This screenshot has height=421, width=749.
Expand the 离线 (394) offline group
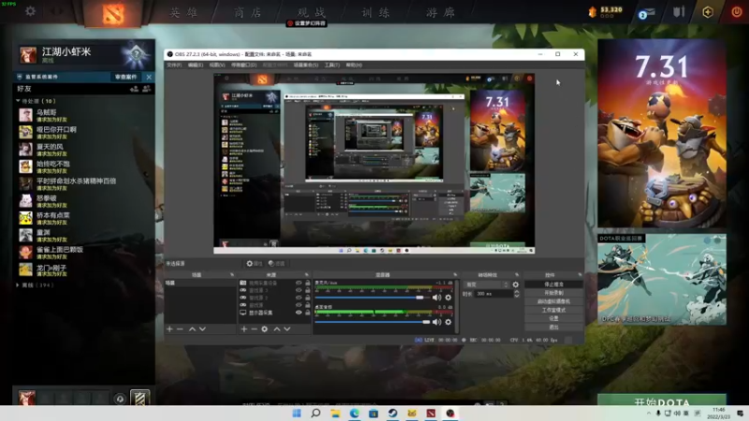tap(35, 285)
